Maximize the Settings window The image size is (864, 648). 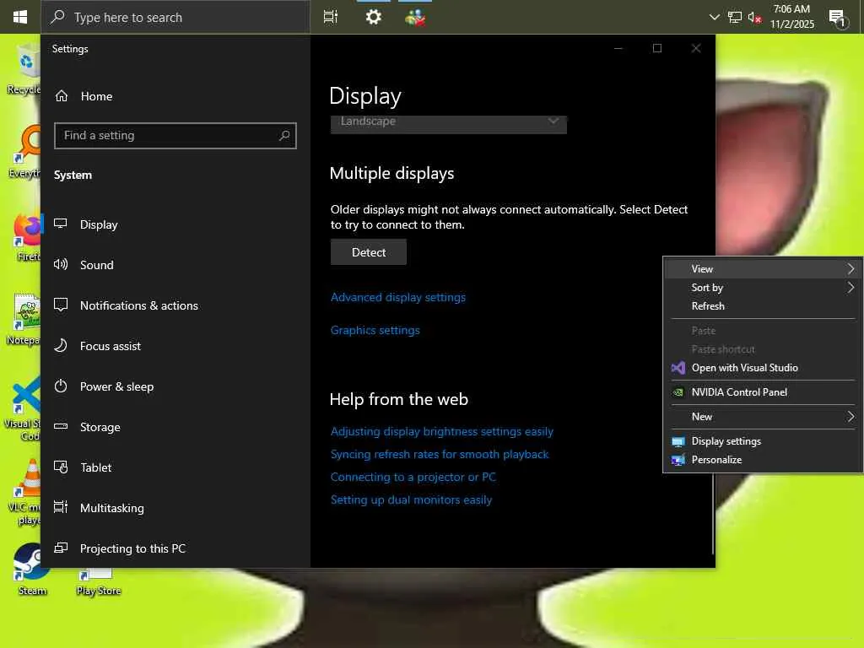click(656, 48)
